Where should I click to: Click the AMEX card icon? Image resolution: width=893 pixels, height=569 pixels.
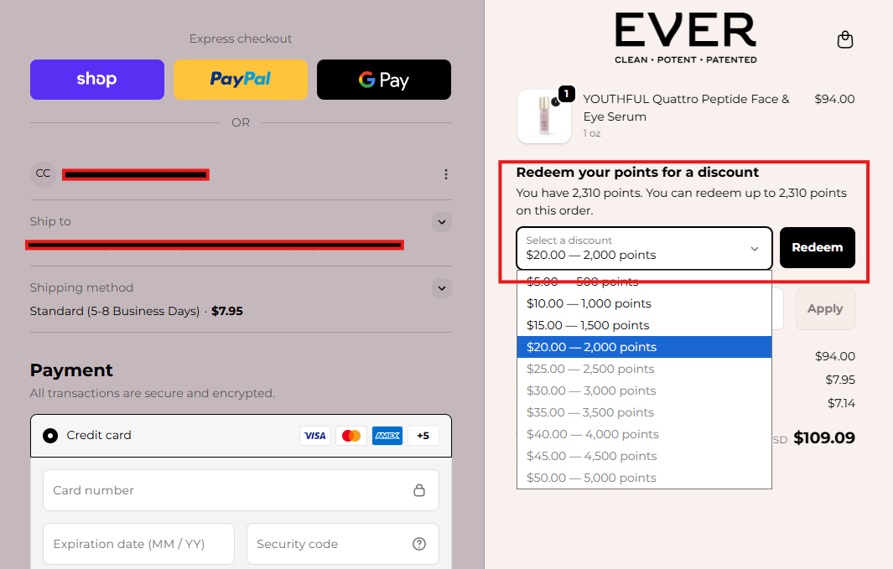point(387,436)
